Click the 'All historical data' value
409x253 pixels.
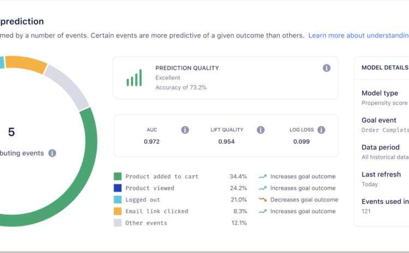coord(385,157)
